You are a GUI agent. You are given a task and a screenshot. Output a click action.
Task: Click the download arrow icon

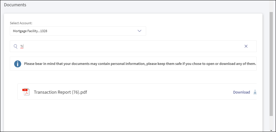coord(255,92)
